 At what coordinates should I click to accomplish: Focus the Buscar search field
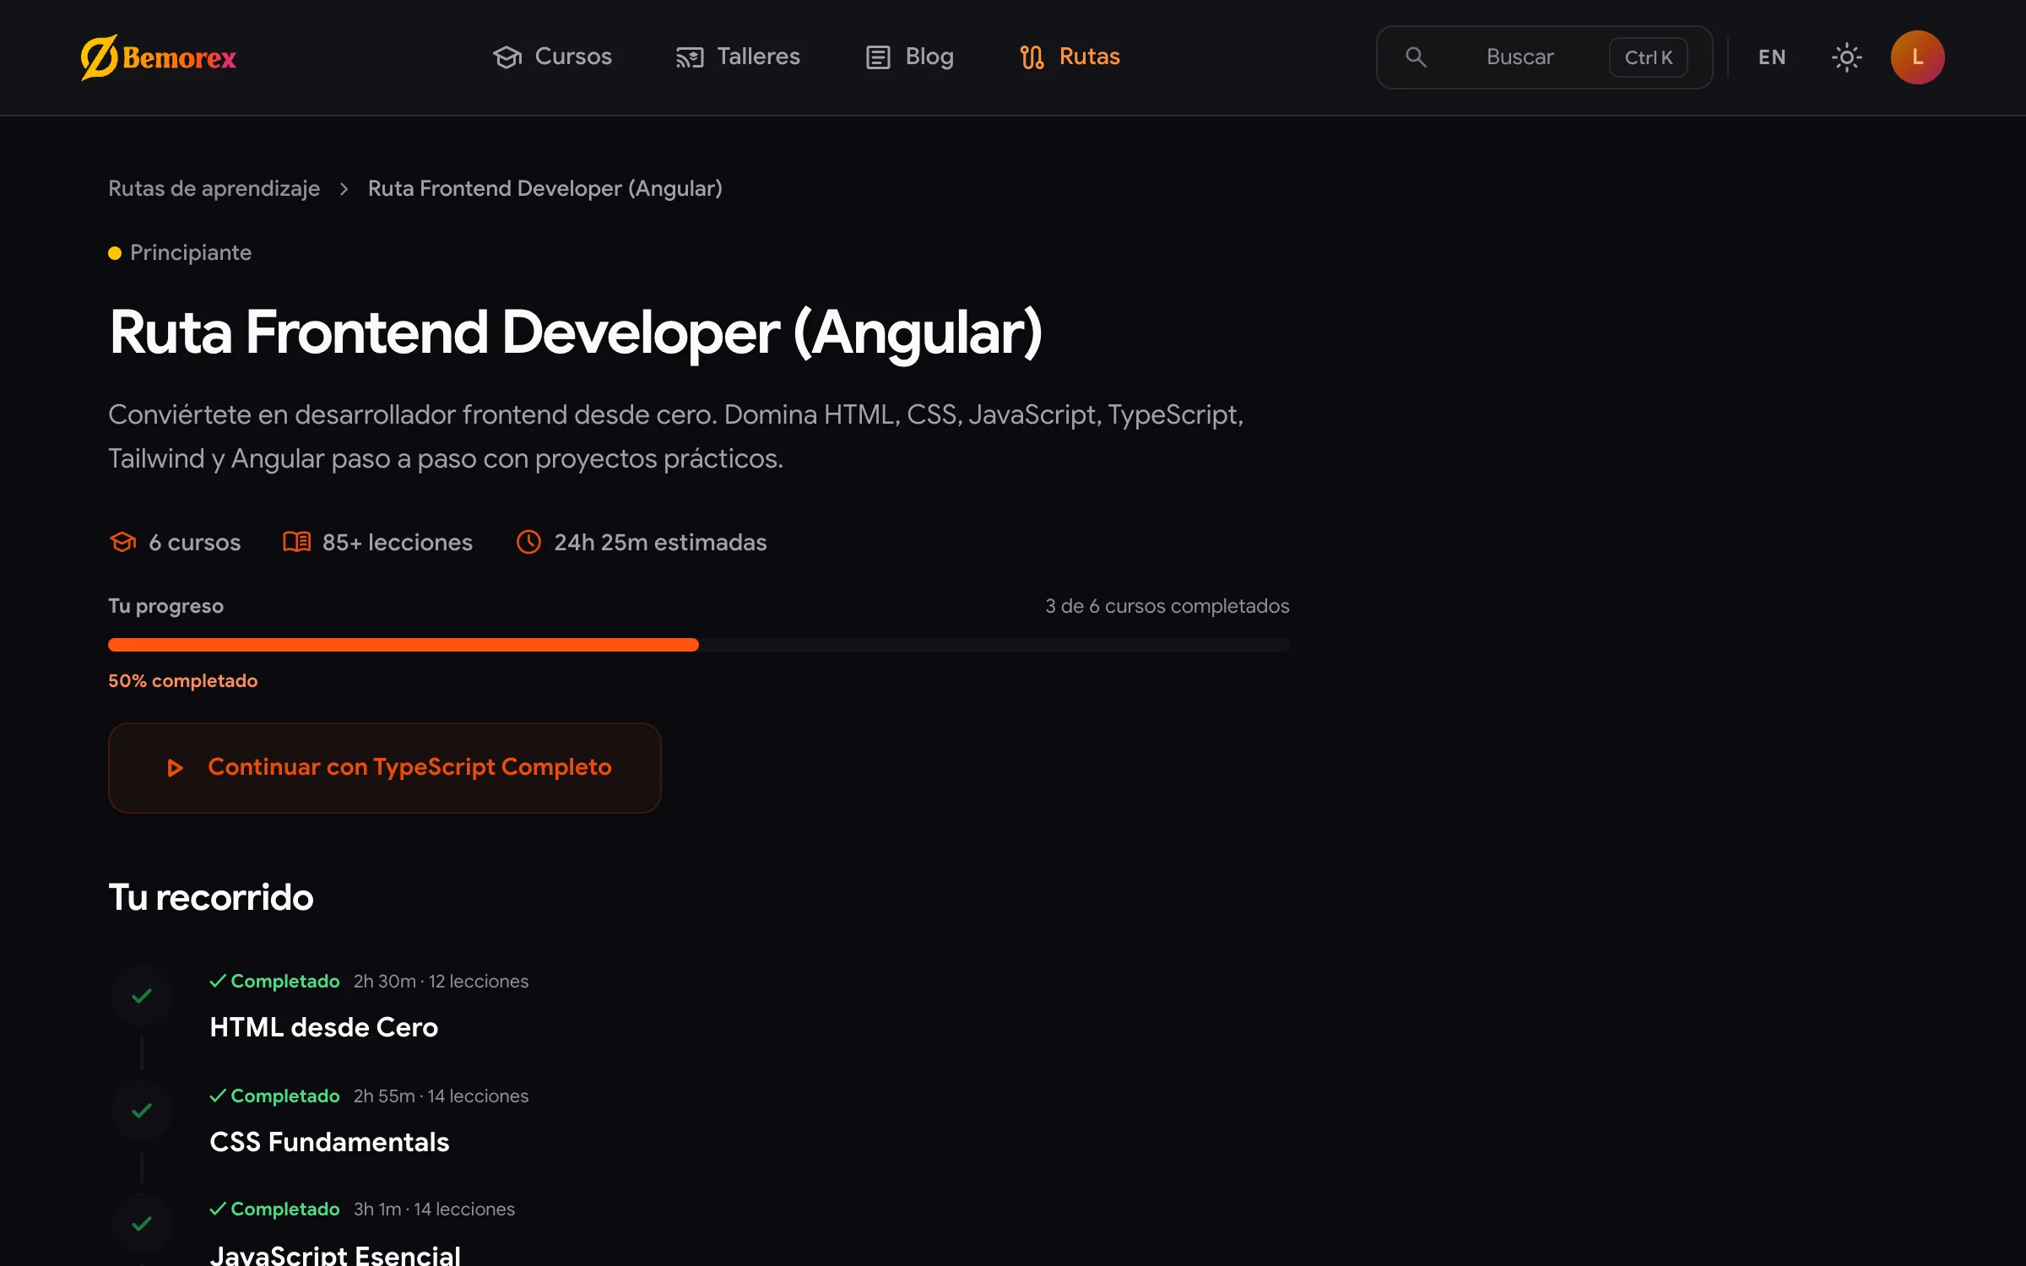click(x=1544, y=57)
